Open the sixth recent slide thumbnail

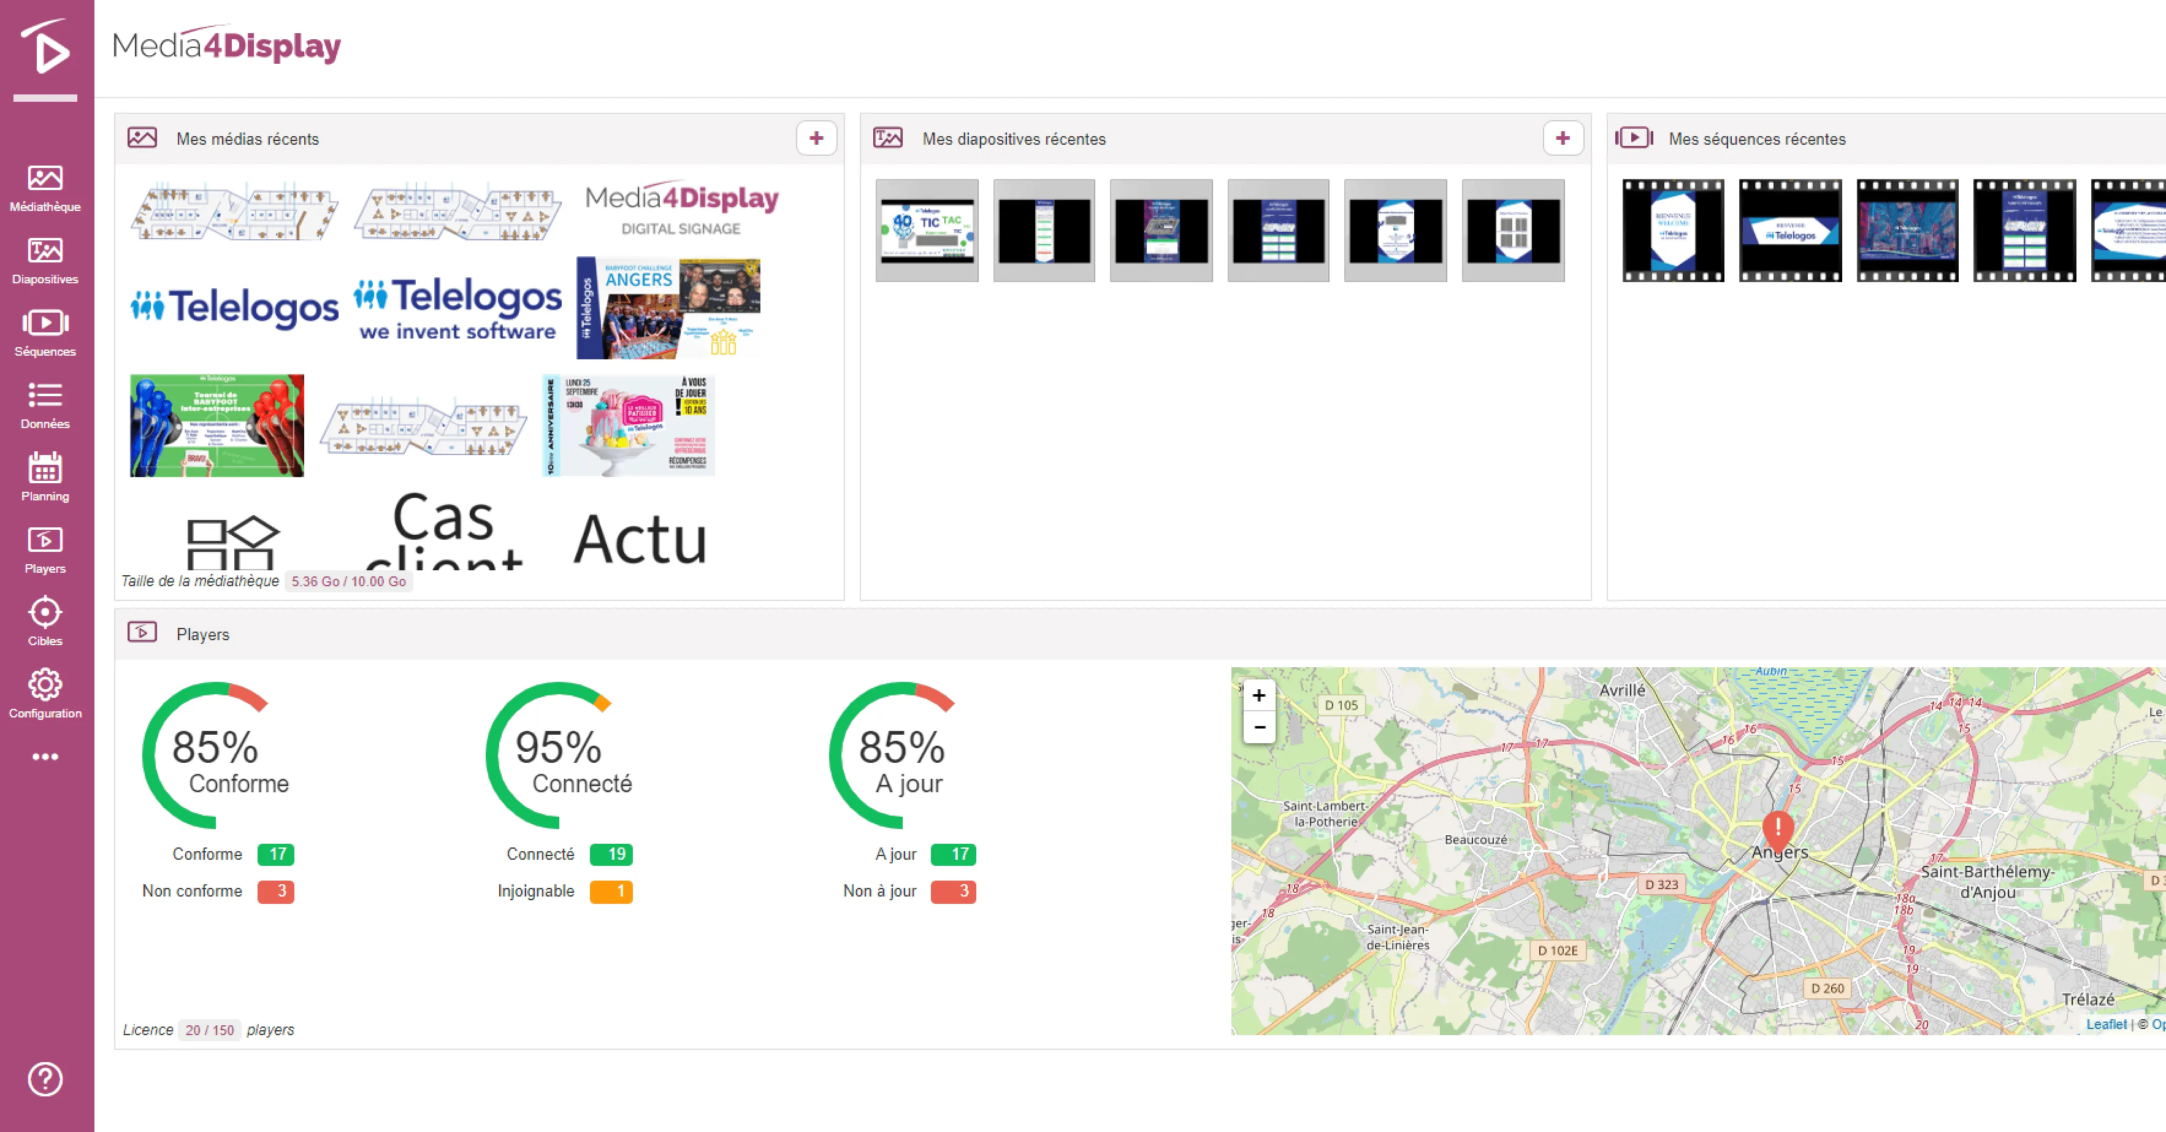tap(1514, 229)
